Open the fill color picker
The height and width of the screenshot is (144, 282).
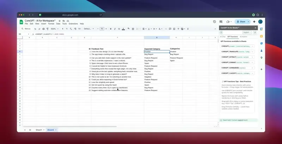pyautogui.click(x=129, y=29)
